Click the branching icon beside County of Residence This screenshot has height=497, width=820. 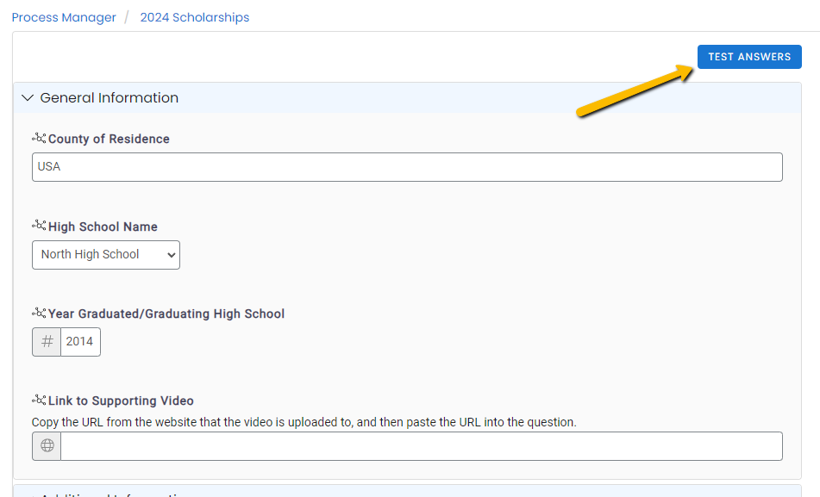coord(39,138)
